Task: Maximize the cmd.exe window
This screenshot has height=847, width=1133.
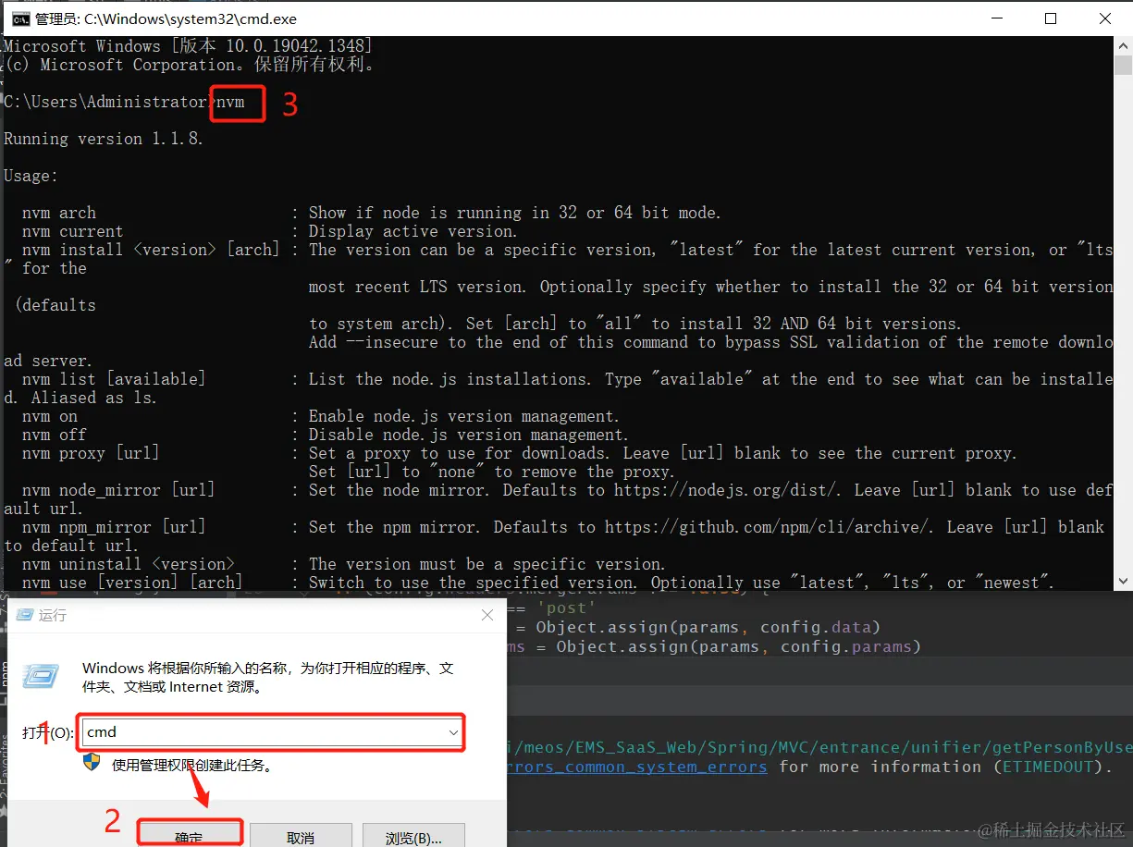Action: 1051,18
